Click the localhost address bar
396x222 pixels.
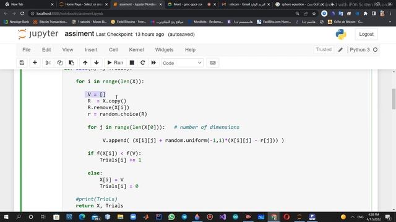[x=161, y=14]
